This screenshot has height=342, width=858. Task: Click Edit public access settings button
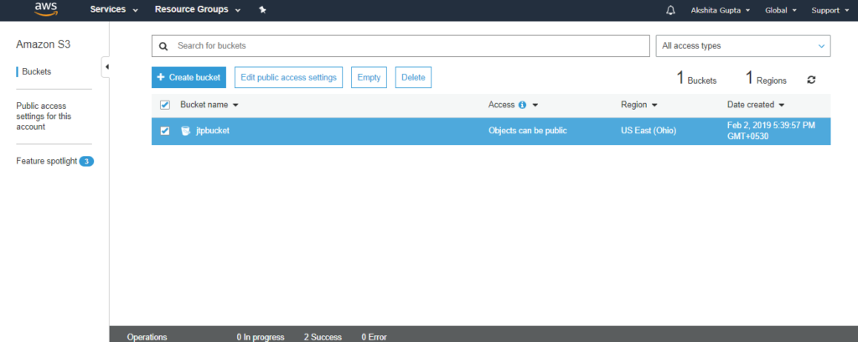click(288, 77)
